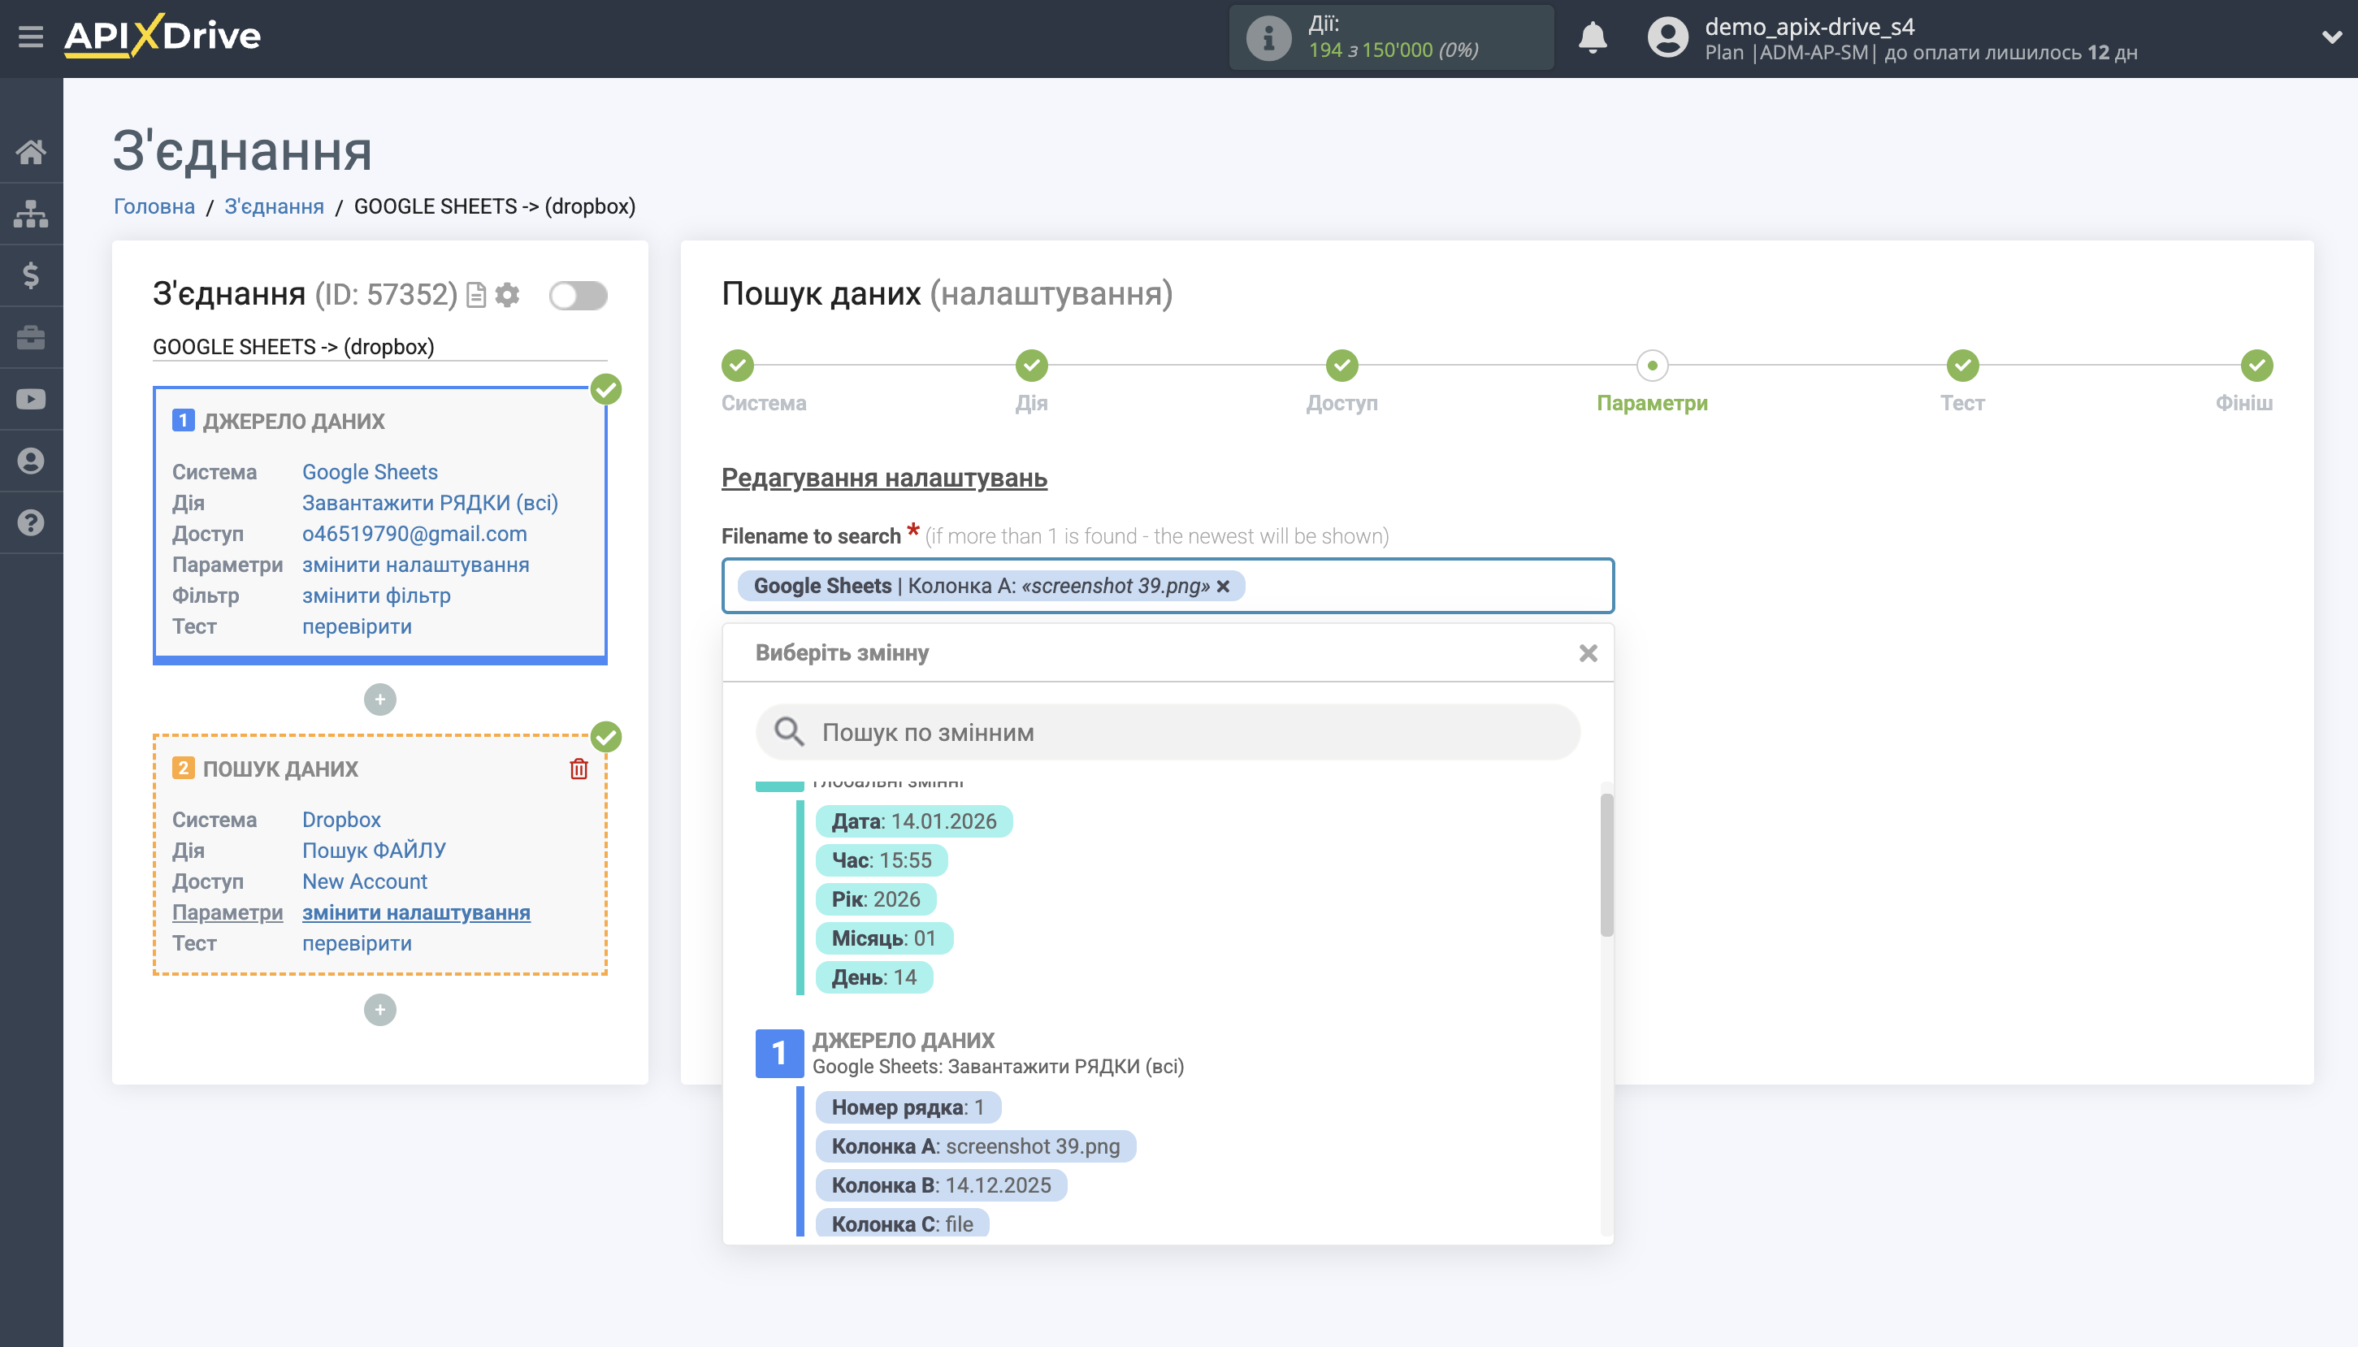Viewport: 2358px width, 1347px height.
Task: Open Редагування налаштувань
Action: (883, 479)
